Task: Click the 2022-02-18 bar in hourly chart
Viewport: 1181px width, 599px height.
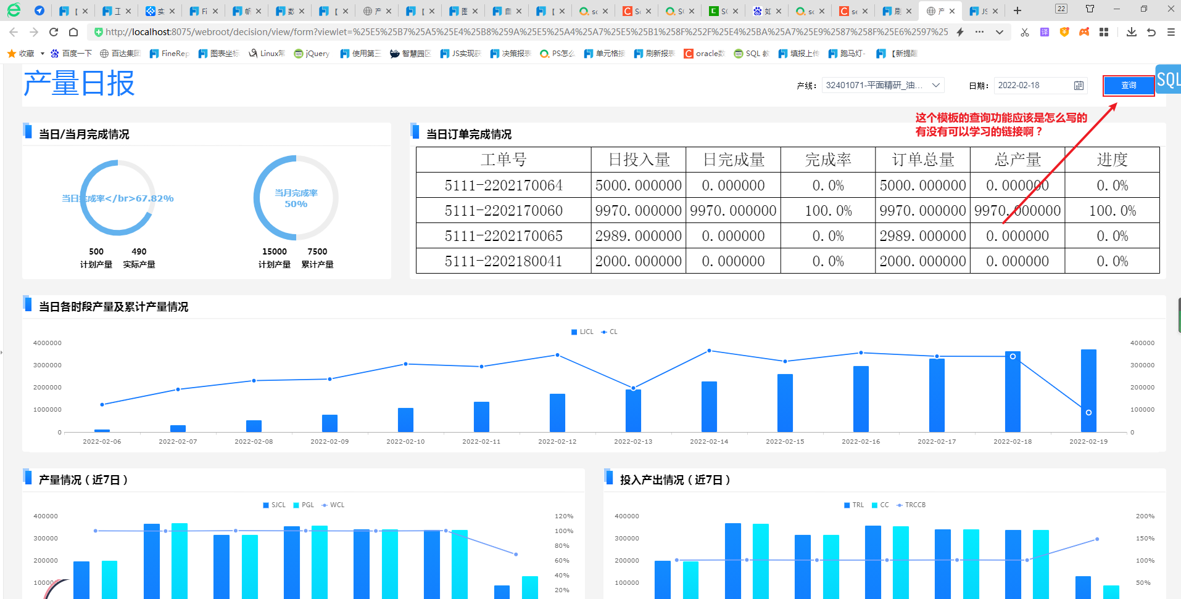Action: (x=1013, y=391)
